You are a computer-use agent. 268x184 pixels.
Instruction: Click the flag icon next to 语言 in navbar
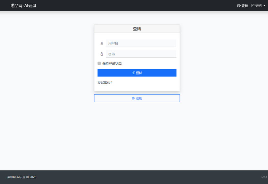pyautogui.click(x=252, y=5)
